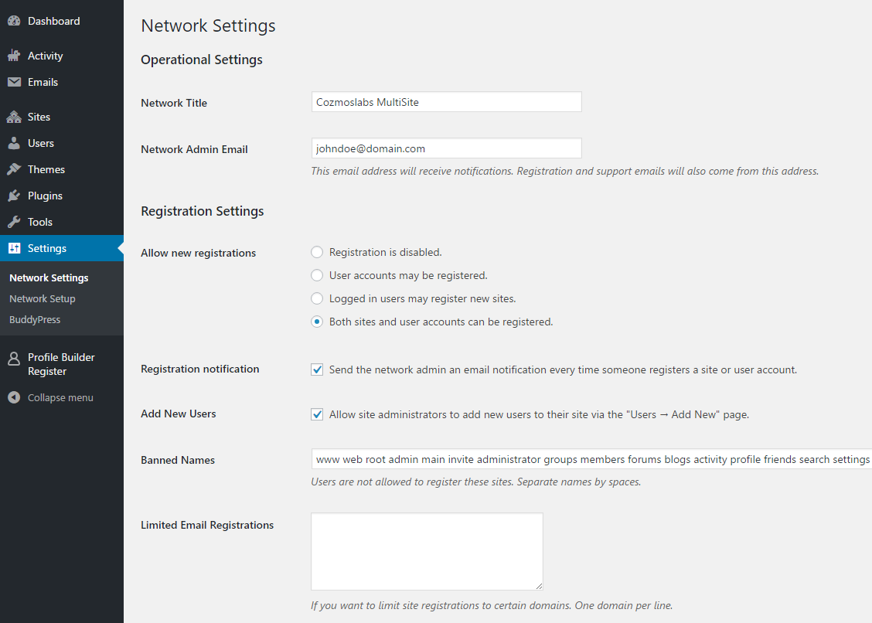This screenshot has width=872, height=623.
Task: Click the Dashboard gauge icon
Action: coord(14,22)
